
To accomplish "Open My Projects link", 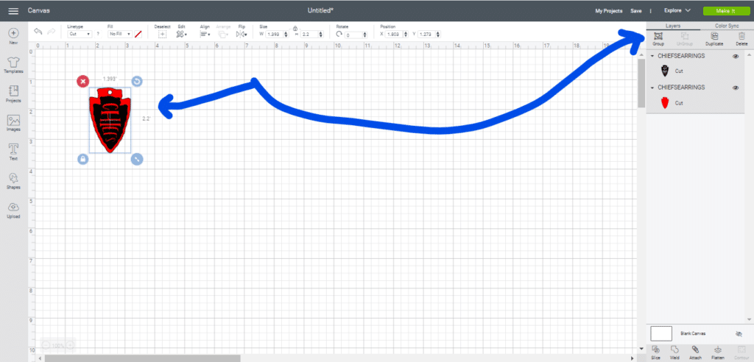I will tap(609, 11).
